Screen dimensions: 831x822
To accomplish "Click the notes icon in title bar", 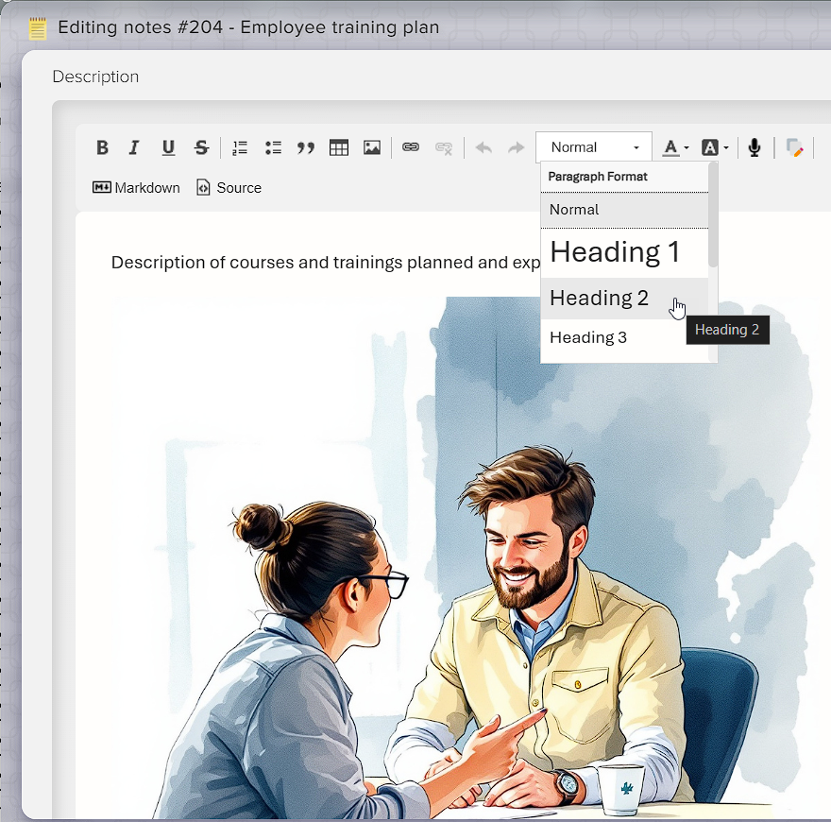I will 38,28.
